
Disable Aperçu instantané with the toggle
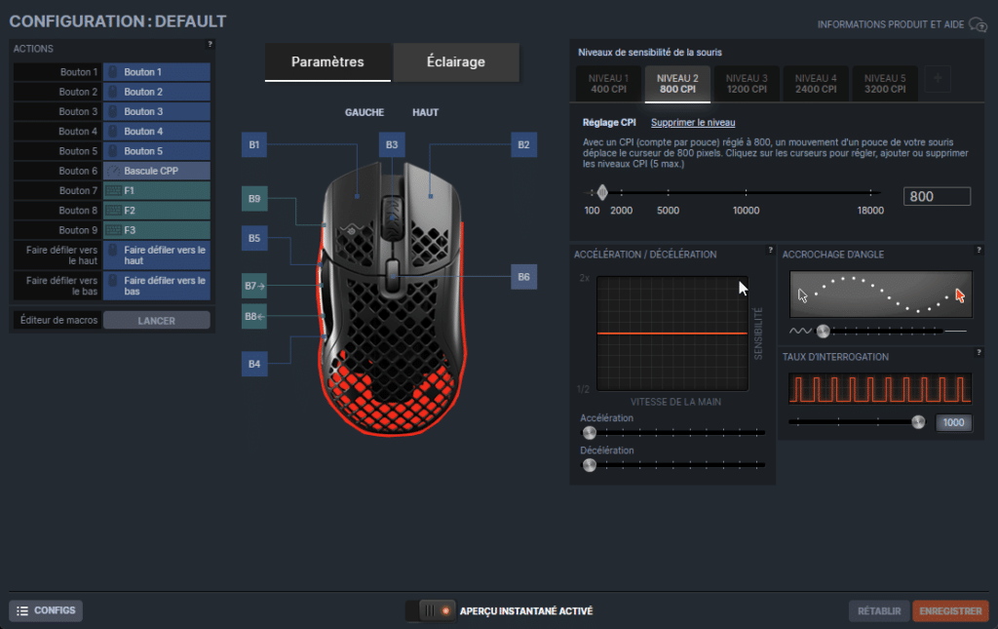click(430, 610)
